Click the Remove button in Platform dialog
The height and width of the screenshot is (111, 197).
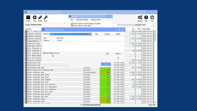pos(118,54)
